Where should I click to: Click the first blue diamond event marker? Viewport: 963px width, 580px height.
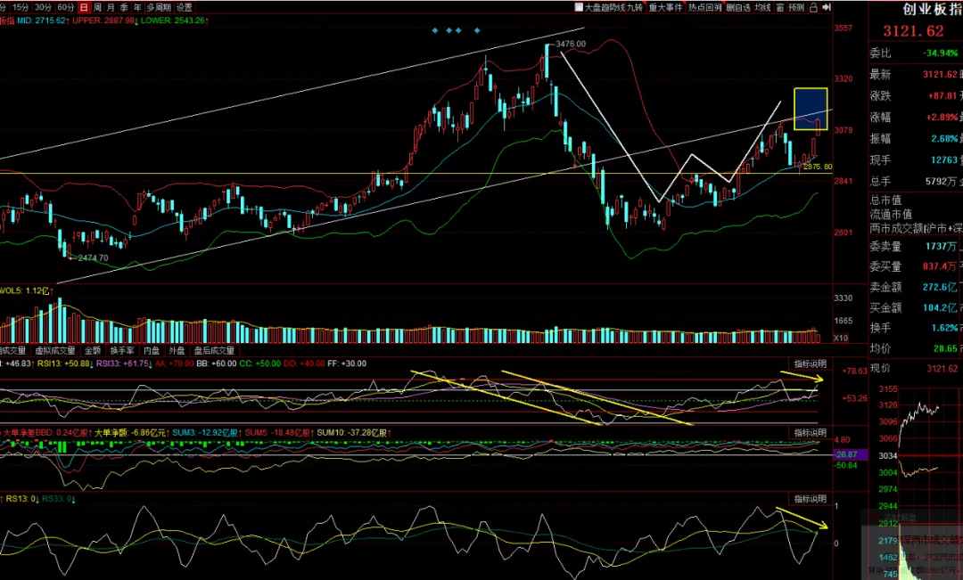coord(435,30)
